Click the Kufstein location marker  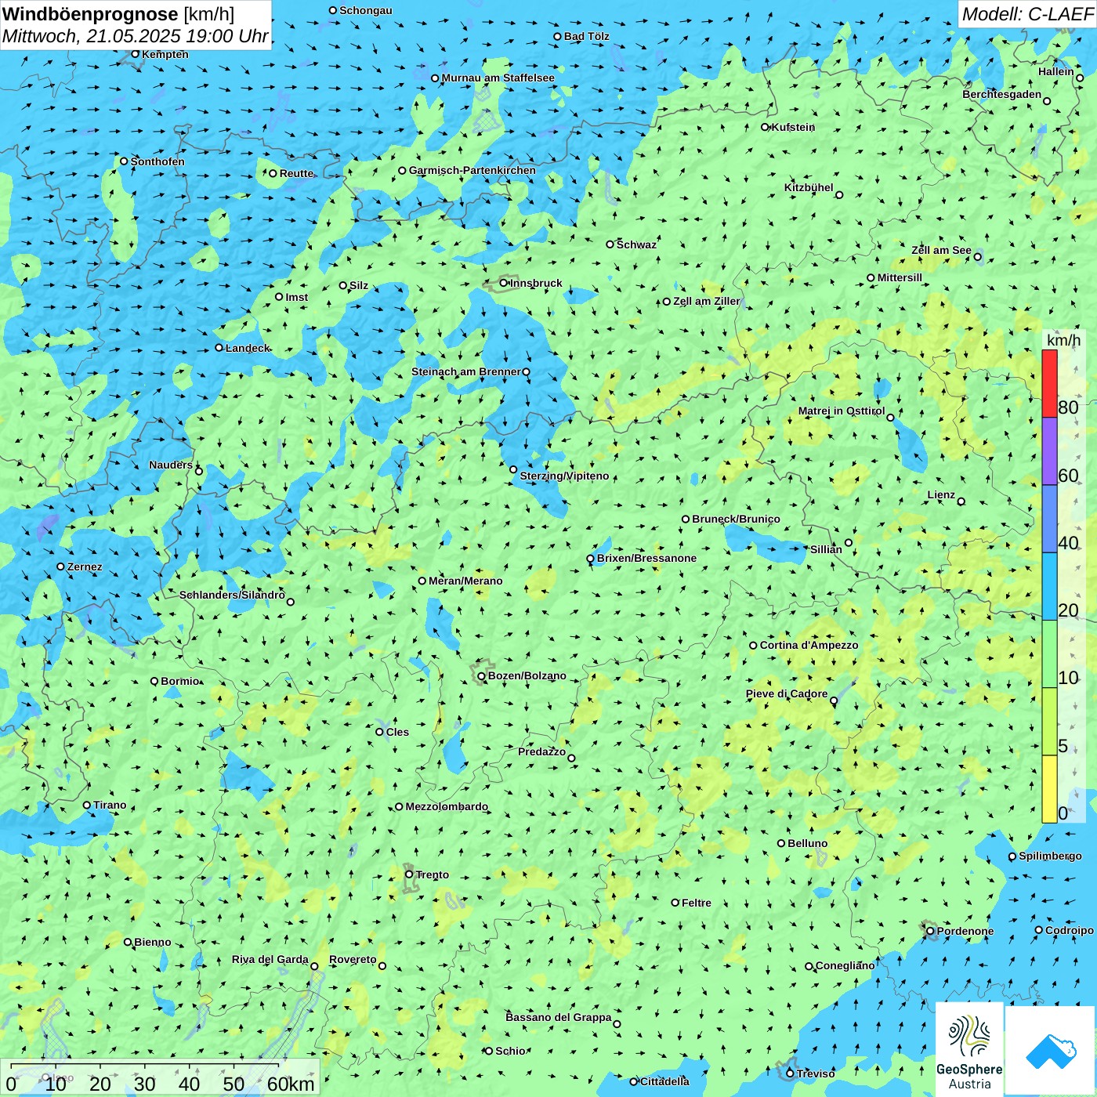click(x=766, y=127)
